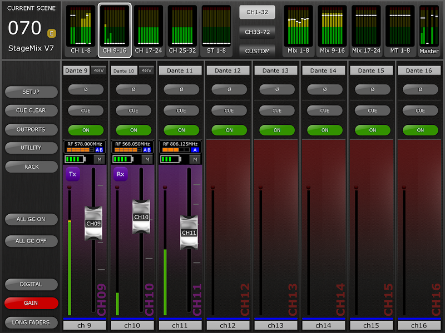Click the Rx icon on channel 10
The height and width of the screenshot is (333, 445).
(x=121, y=174)
